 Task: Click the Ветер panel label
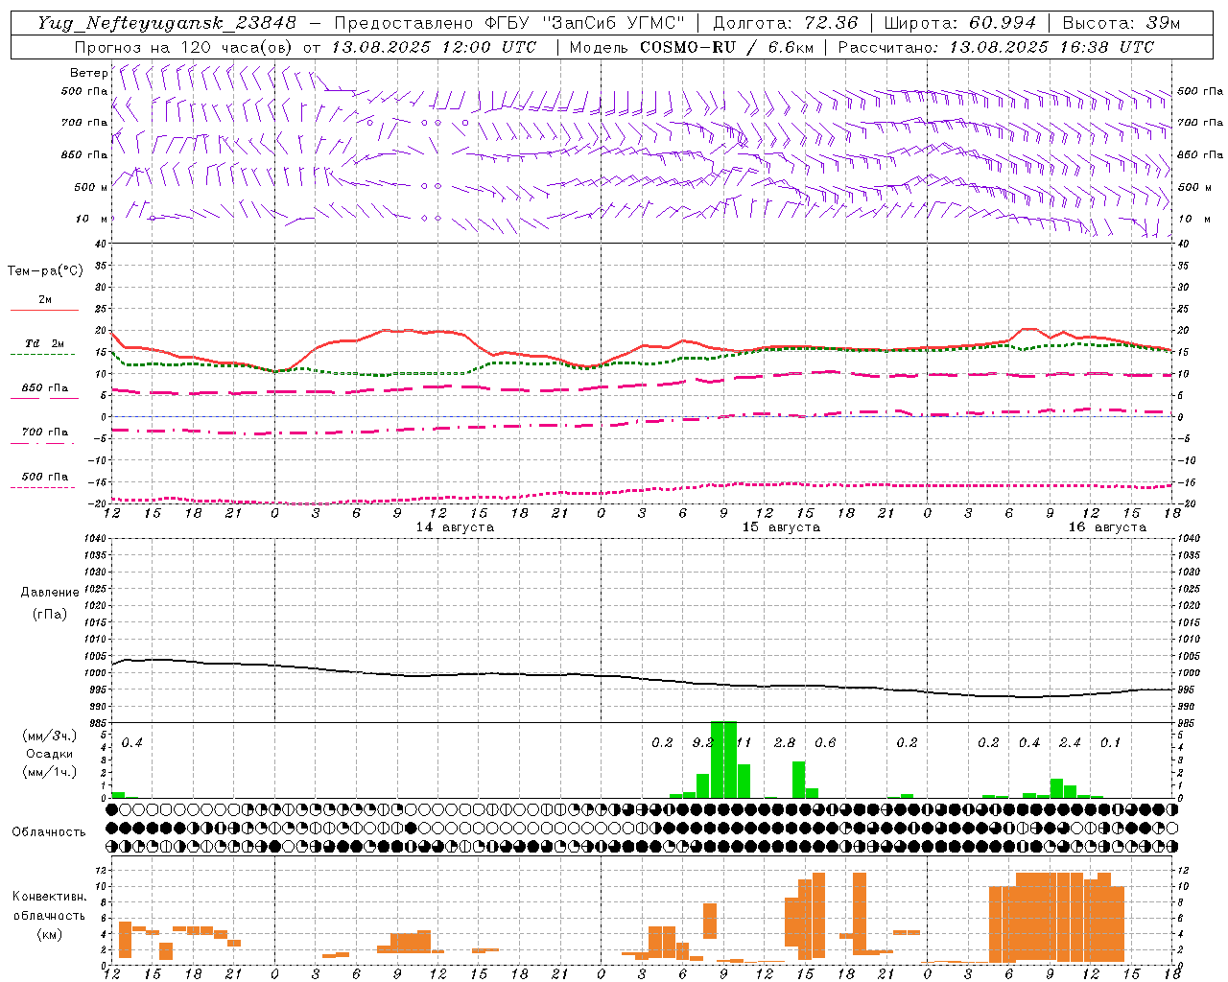(x=88, y=73)
